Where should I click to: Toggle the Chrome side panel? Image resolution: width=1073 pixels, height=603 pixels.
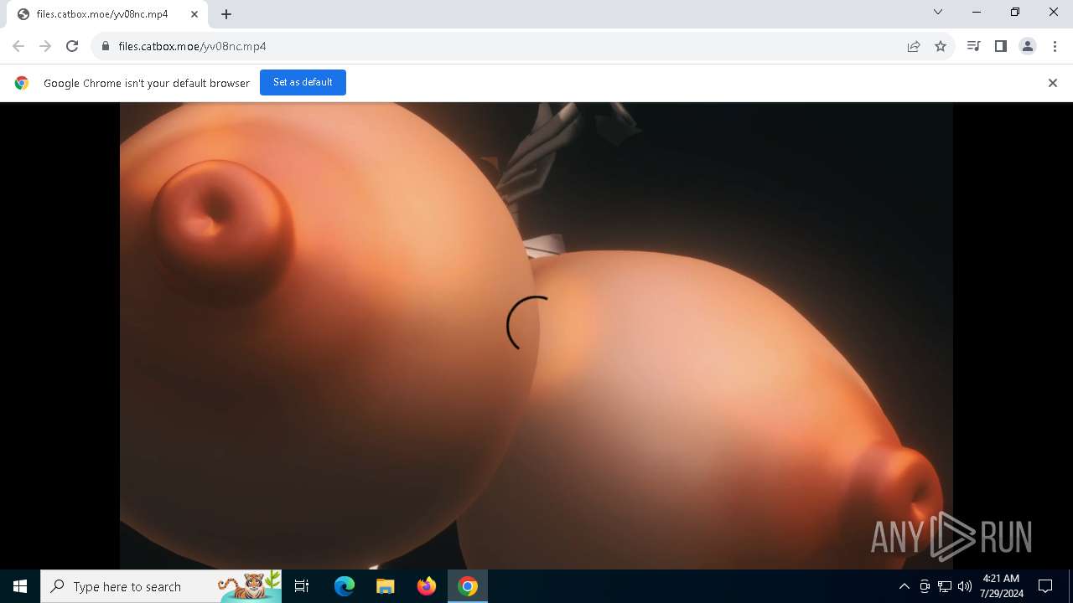pos(1000,46)
